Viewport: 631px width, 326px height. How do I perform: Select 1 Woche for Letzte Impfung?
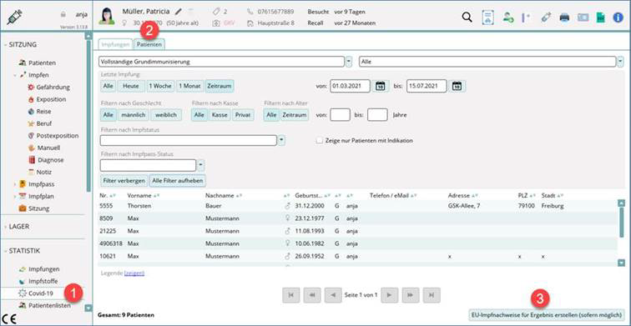(x=160, y=86)
